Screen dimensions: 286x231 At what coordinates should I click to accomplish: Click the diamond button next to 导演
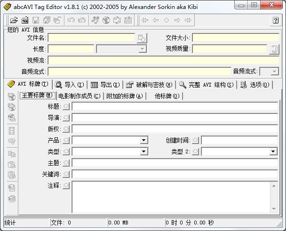pos(66,118)
